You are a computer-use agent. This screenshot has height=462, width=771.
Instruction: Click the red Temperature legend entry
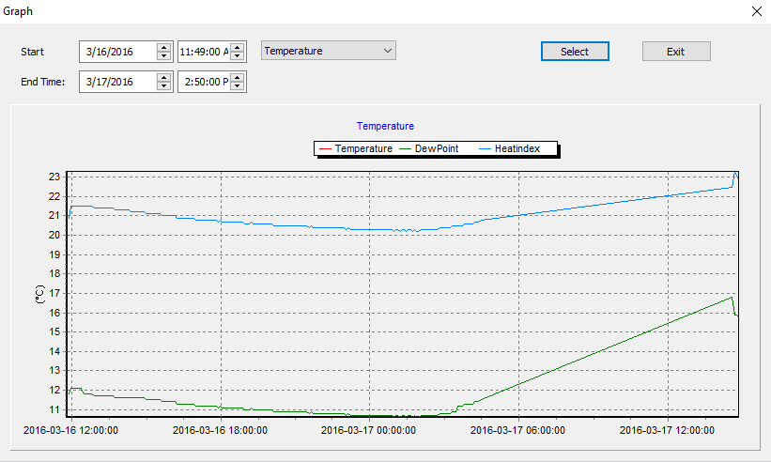click(x=355, y=148)
